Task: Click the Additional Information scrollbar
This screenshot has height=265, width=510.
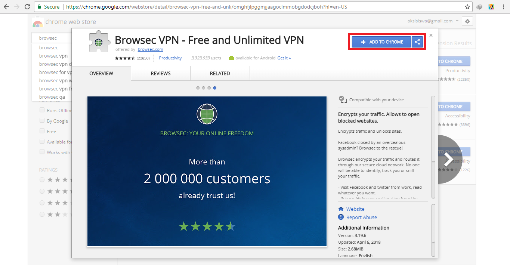Action: [x=433, y=229]
